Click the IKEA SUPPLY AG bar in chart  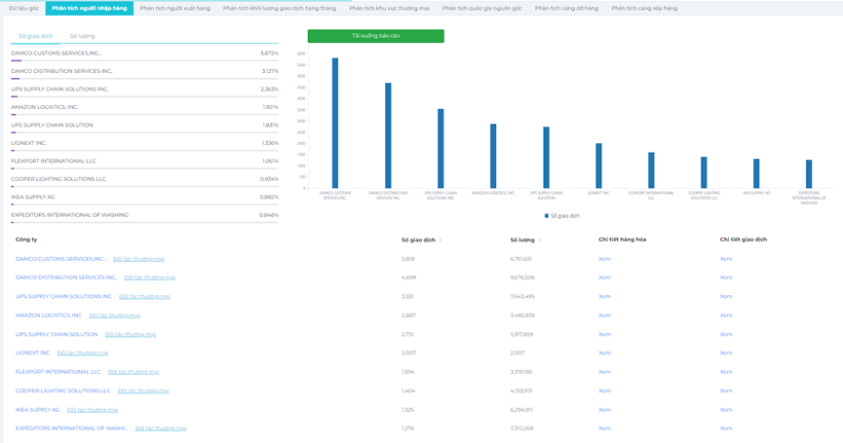[x=756, y=173]
